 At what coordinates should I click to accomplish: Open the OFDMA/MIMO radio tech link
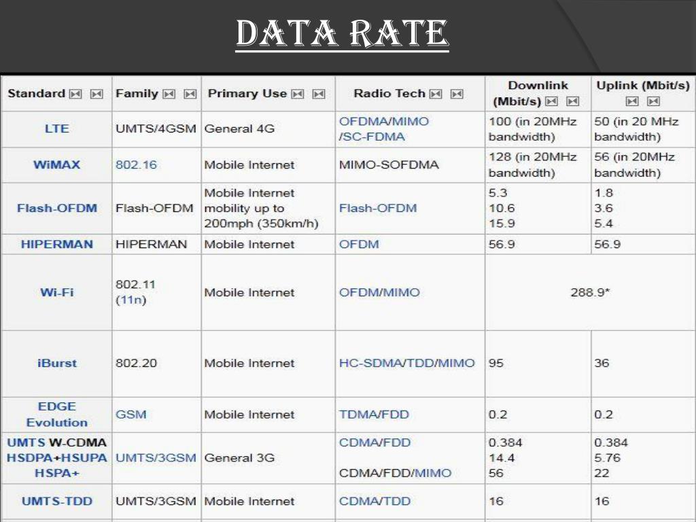pyautogui.click(x=384, y=122)
